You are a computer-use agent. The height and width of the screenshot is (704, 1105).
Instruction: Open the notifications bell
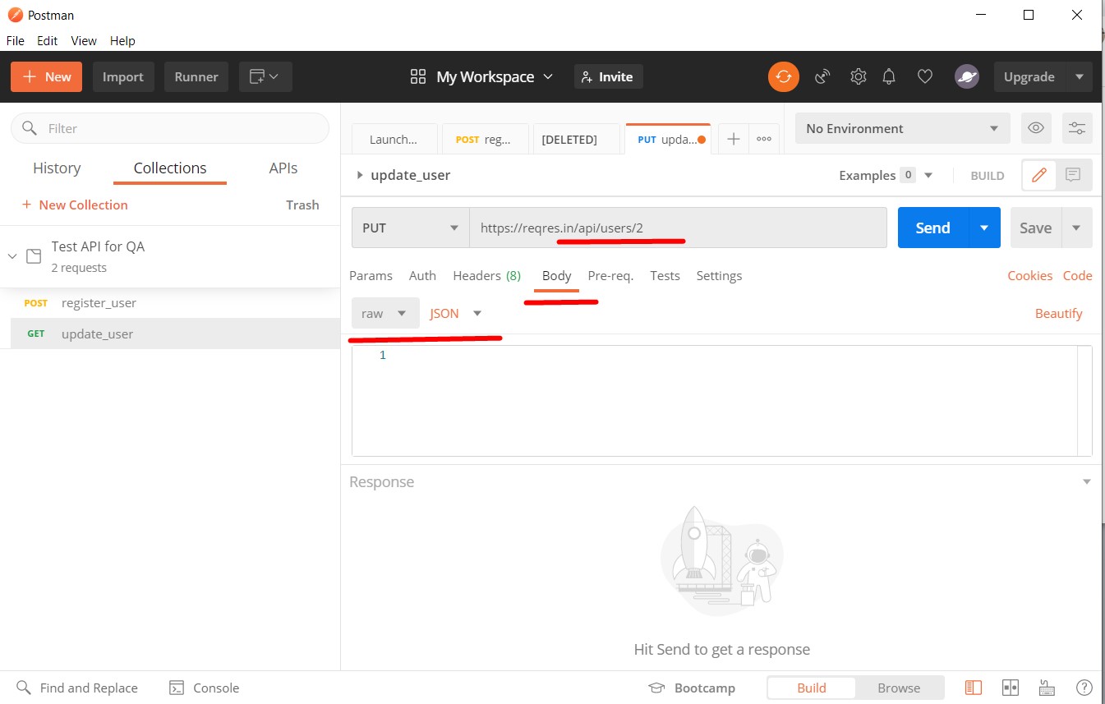coord(889,76)
